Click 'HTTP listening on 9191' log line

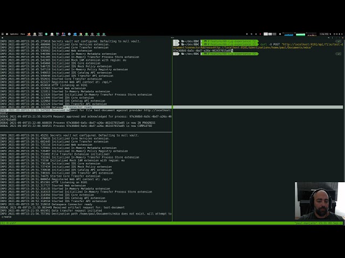[44, 85]
